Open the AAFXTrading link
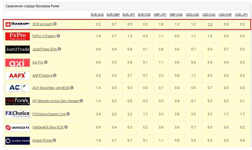Image resolution: width=252 pixels, height=150 pixels. point(42,76)
